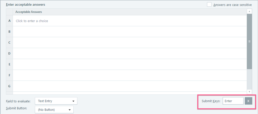Select answer row G cell
This screenshot has width=258, height=114.
[129, 86]
